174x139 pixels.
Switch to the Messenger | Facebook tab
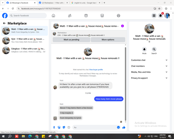(x=21, y=3)
